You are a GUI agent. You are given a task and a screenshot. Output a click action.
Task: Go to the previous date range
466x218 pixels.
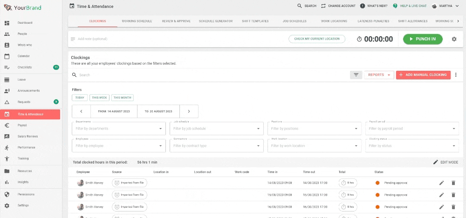click(82, 111)
